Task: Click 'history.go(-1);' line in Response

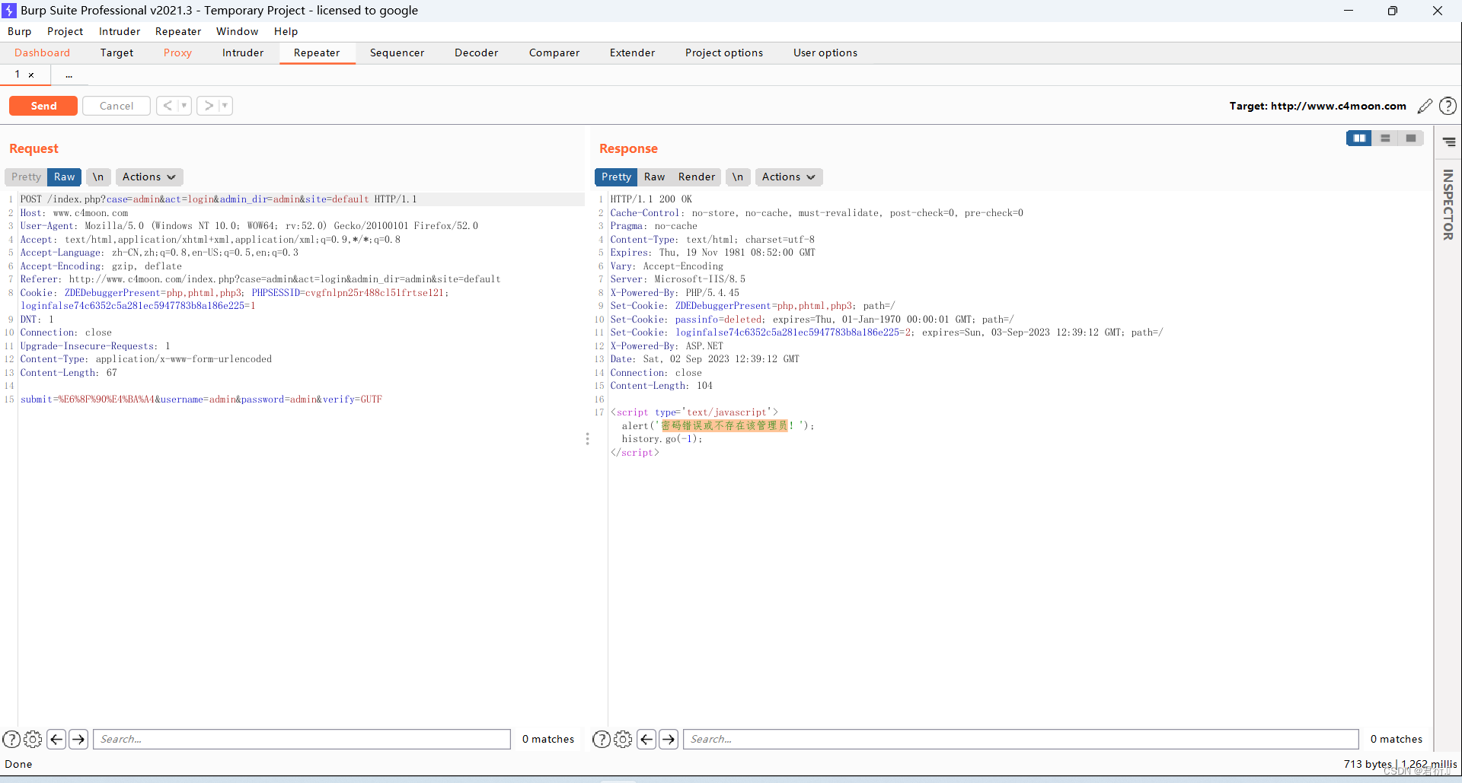Action: [x=662, y=439]
